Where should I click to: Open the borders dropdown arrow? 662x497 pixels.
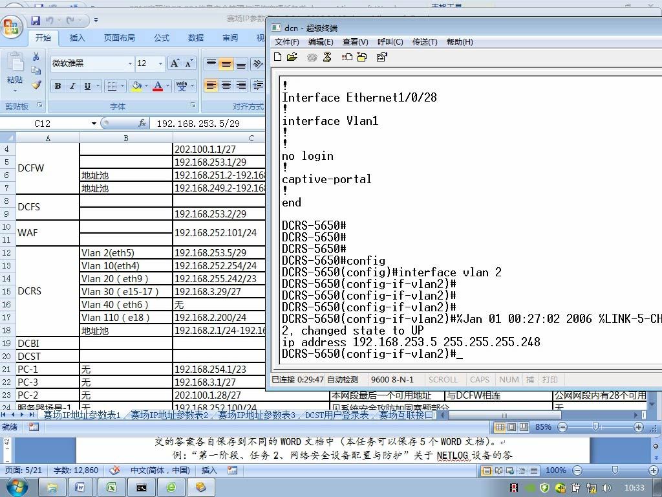122,86
